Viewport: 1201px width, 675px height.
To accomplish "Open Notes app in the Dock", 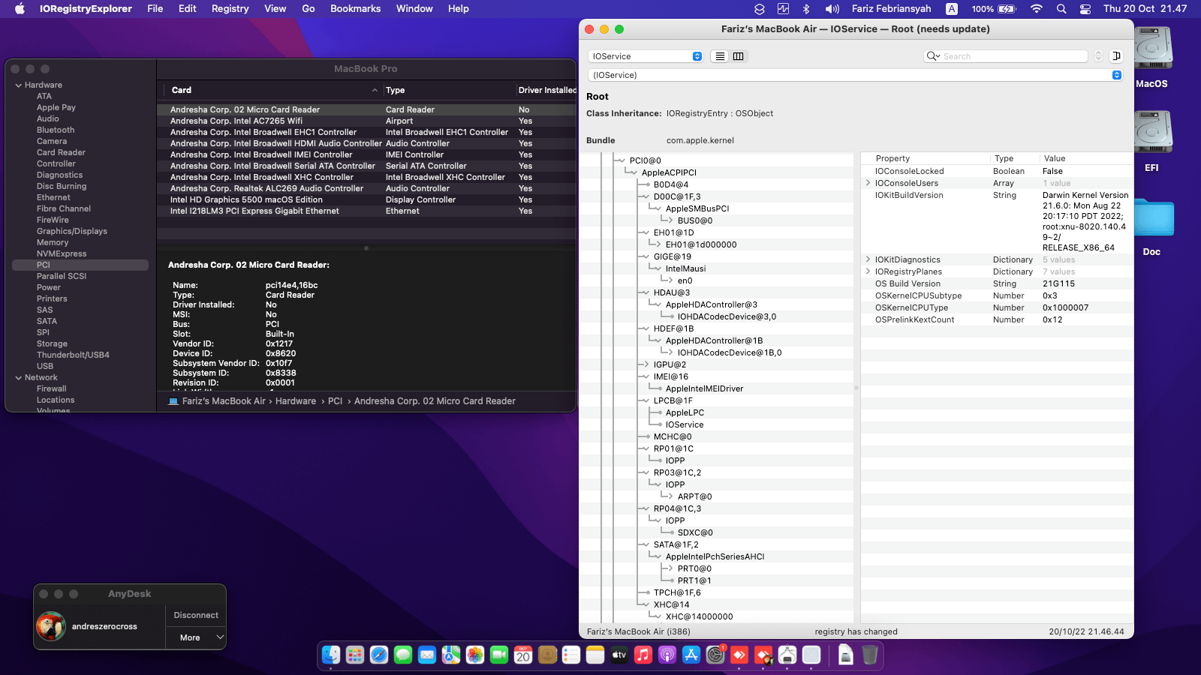I will pos(595,655).
